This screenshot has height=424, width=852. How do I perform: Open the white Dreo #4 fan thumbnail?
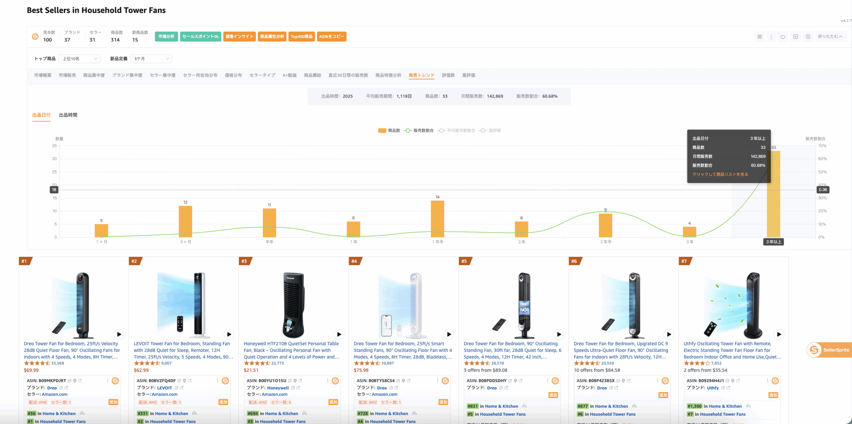pyautogui.click(x=403, y=305)
